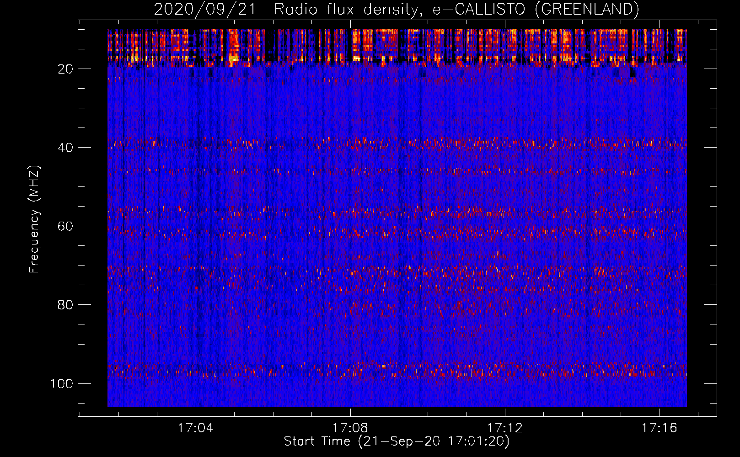740x457 pixels.
Task: Click the 17:12 time axis label
Action: (505, 428)
